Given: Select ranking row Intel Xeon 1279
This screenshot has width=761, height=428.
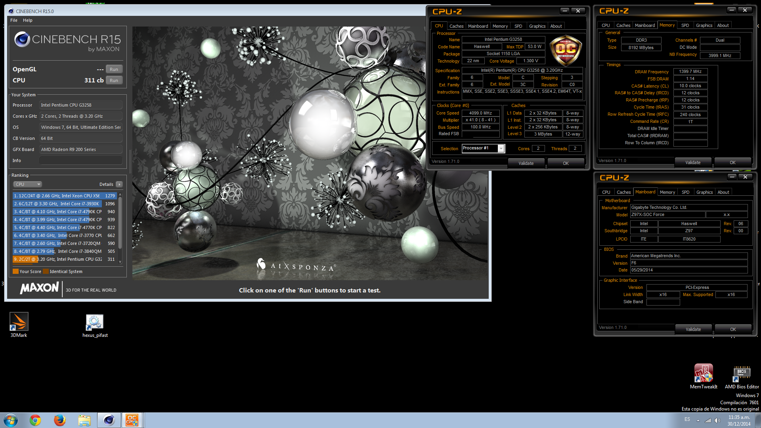Looking at the screenshot, I should click(x=65, y=196).
